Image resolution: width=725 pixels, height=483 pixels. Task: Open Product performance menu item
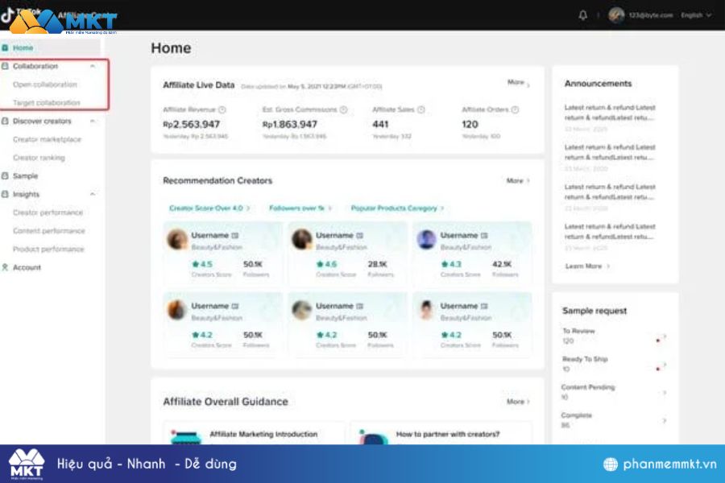coord(48,249)
